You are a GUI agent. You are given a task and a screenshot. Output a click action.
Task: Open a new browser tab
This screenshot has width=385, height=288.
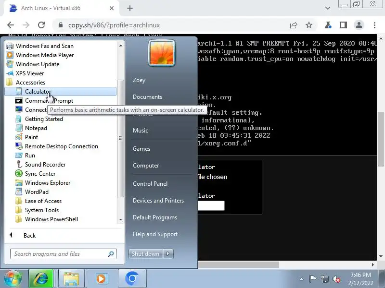click(x=130, y=8)
